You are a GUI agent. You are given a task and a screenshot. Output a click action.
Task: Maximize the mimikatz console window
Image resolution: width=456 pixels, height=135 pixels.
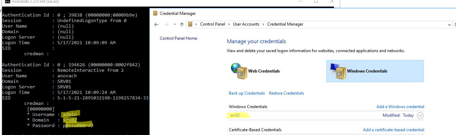316,2
